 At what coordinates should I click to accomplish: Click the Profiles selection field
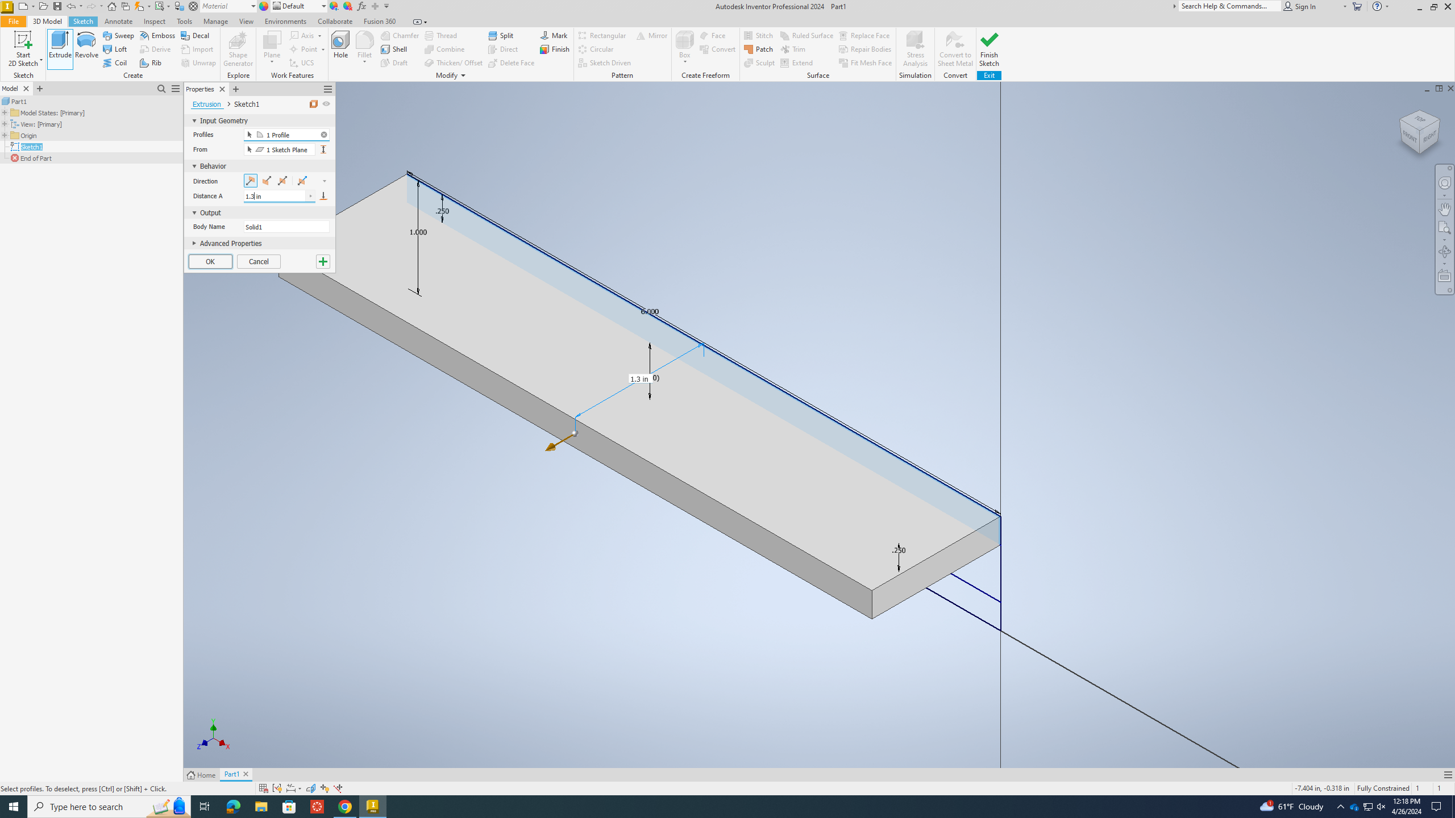pos(286,135)
